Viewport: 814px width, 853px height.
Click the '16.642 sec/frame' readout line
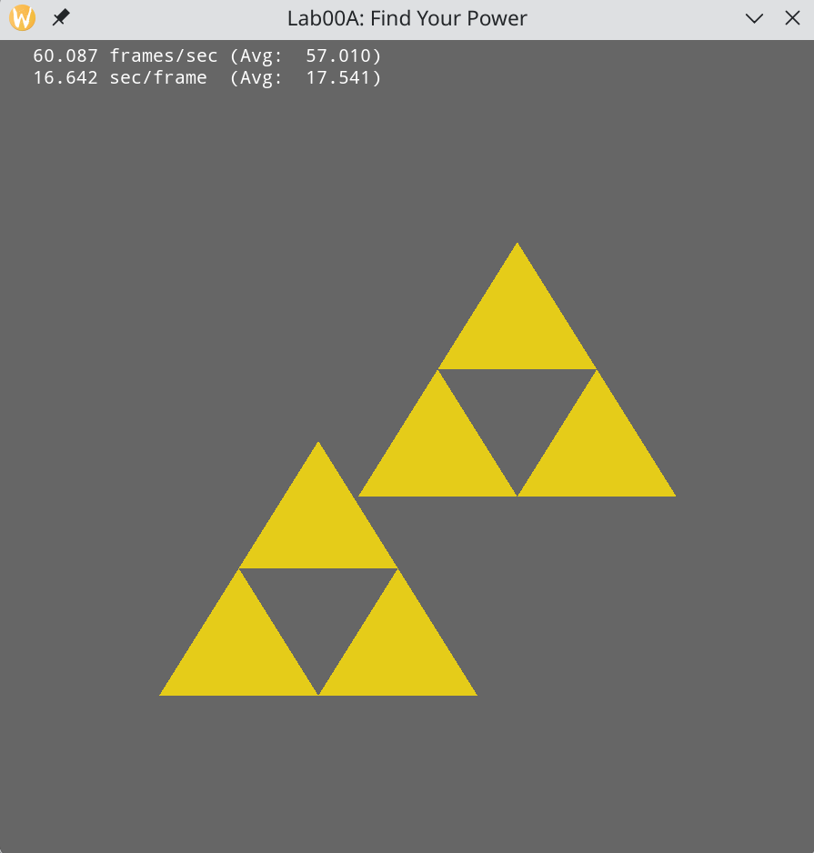pyautogui.click(x=206, y=77)
